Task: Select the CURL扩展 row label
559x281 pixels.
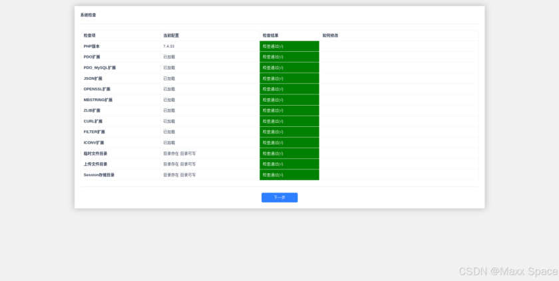Action: click(93, 122)
